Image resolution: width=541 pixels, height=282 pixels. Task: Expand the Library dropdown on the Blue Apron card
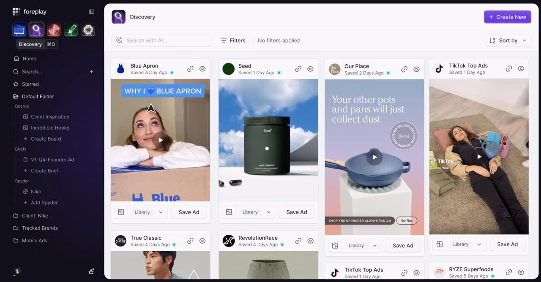click(x=161, y=212)
